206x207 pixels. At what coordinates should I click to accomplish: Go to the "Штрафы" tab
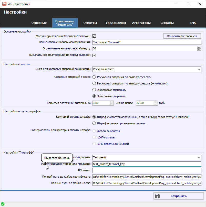click(167, 23)
